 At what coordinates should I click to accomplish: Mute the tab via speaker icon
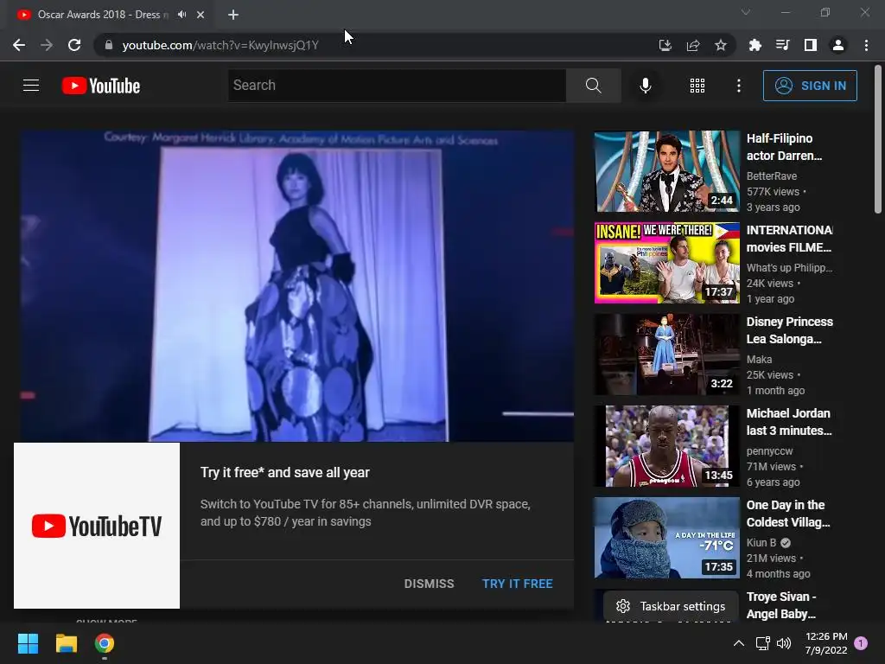(181, 15)
